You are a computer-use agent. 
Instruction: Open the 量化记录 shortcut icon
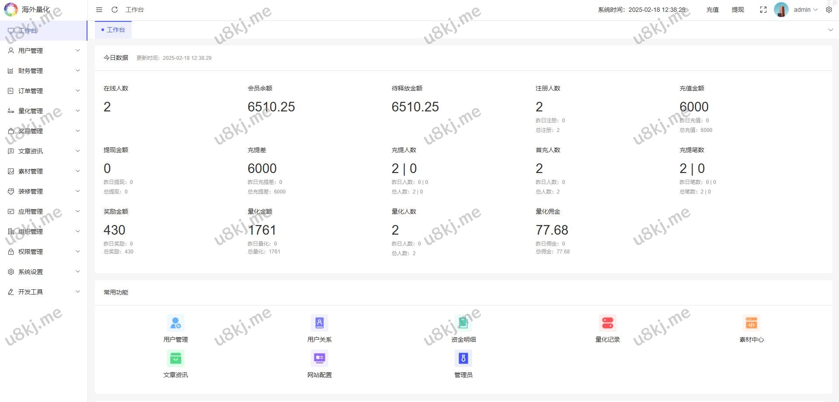pyautogui.click(x=607, y=323)
